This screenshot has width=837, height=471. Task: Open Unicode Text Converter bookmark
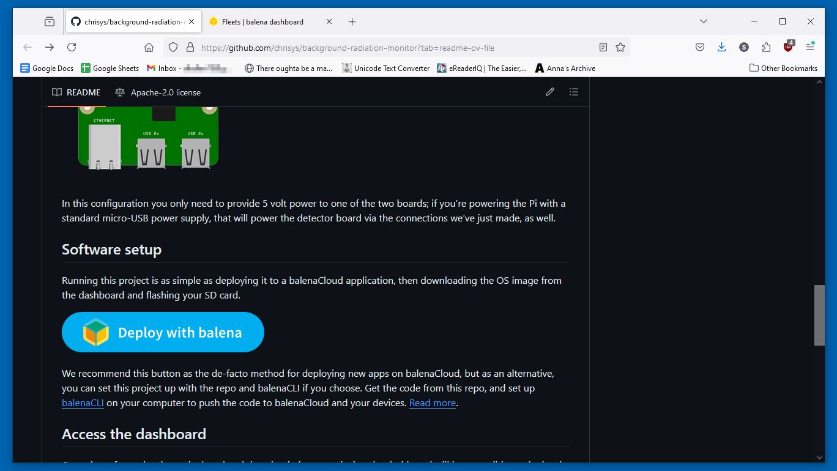coord(386,68)
